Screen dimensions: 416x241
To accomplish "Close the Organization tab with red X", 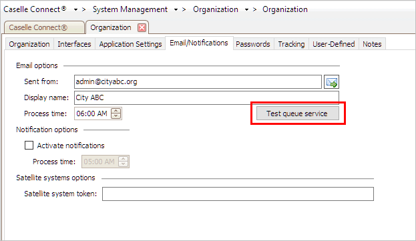I will coord(142,27).
